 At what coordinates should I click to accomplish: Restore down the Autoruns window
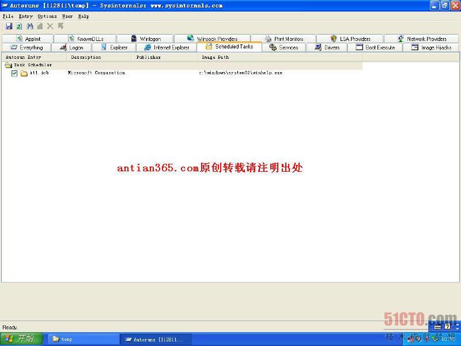pyautogui.click(x=445, y=5)
